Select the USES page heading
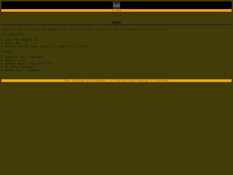 pyautogui.click(x=116, y=22)
